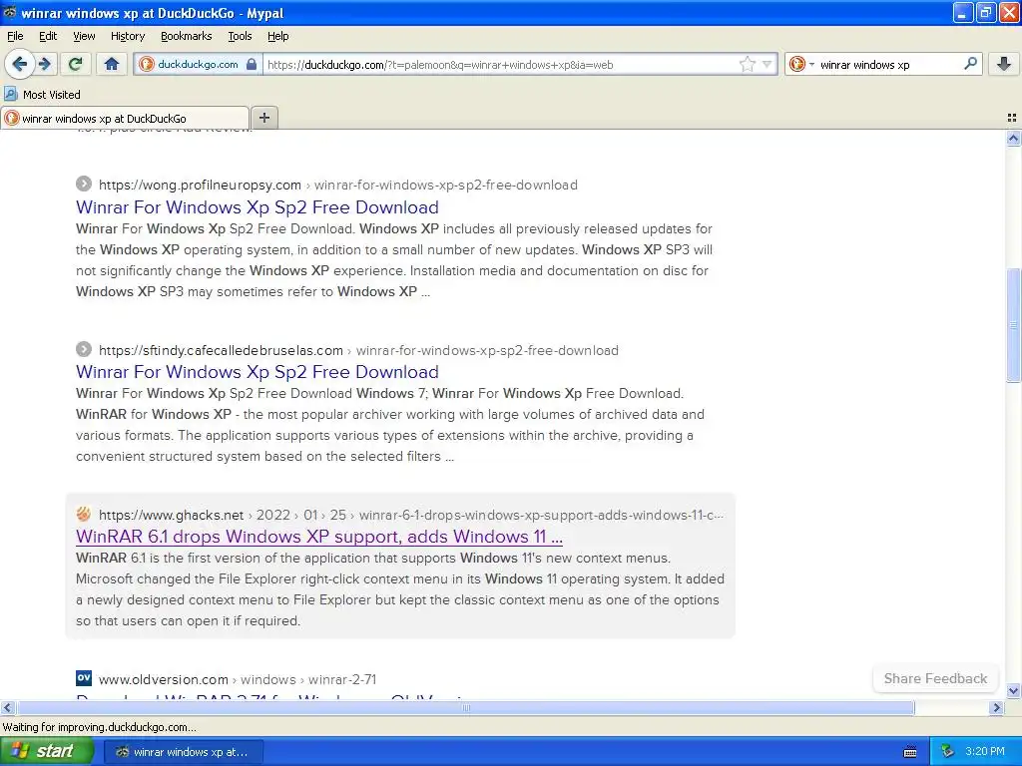Open the Windows Start menu
Viewport: 1022px width, 766px height.
pyautogui.click(x=47, y=751)
